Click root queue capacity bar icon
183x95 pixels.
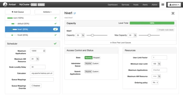[x=10, y=18]
